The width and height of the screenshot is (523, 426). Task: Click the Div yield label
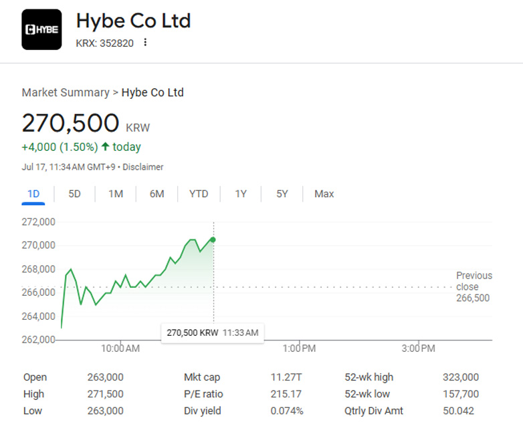click(x=203, y=411)
